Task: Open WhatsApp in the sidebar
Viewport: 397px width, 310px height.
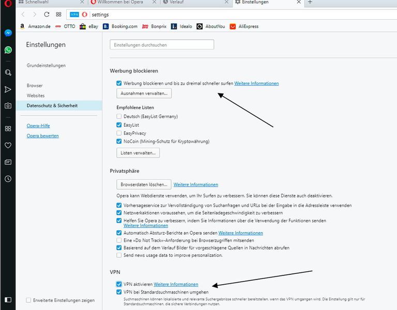Action: 8,50
